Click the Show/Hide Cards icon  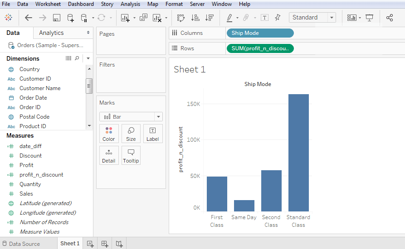(351, 18)
